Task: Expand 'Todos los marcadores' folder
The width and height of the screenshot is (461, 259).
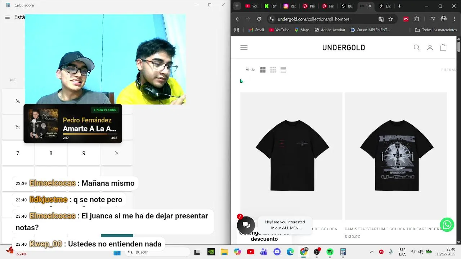Action: click(x=436, y=30)
